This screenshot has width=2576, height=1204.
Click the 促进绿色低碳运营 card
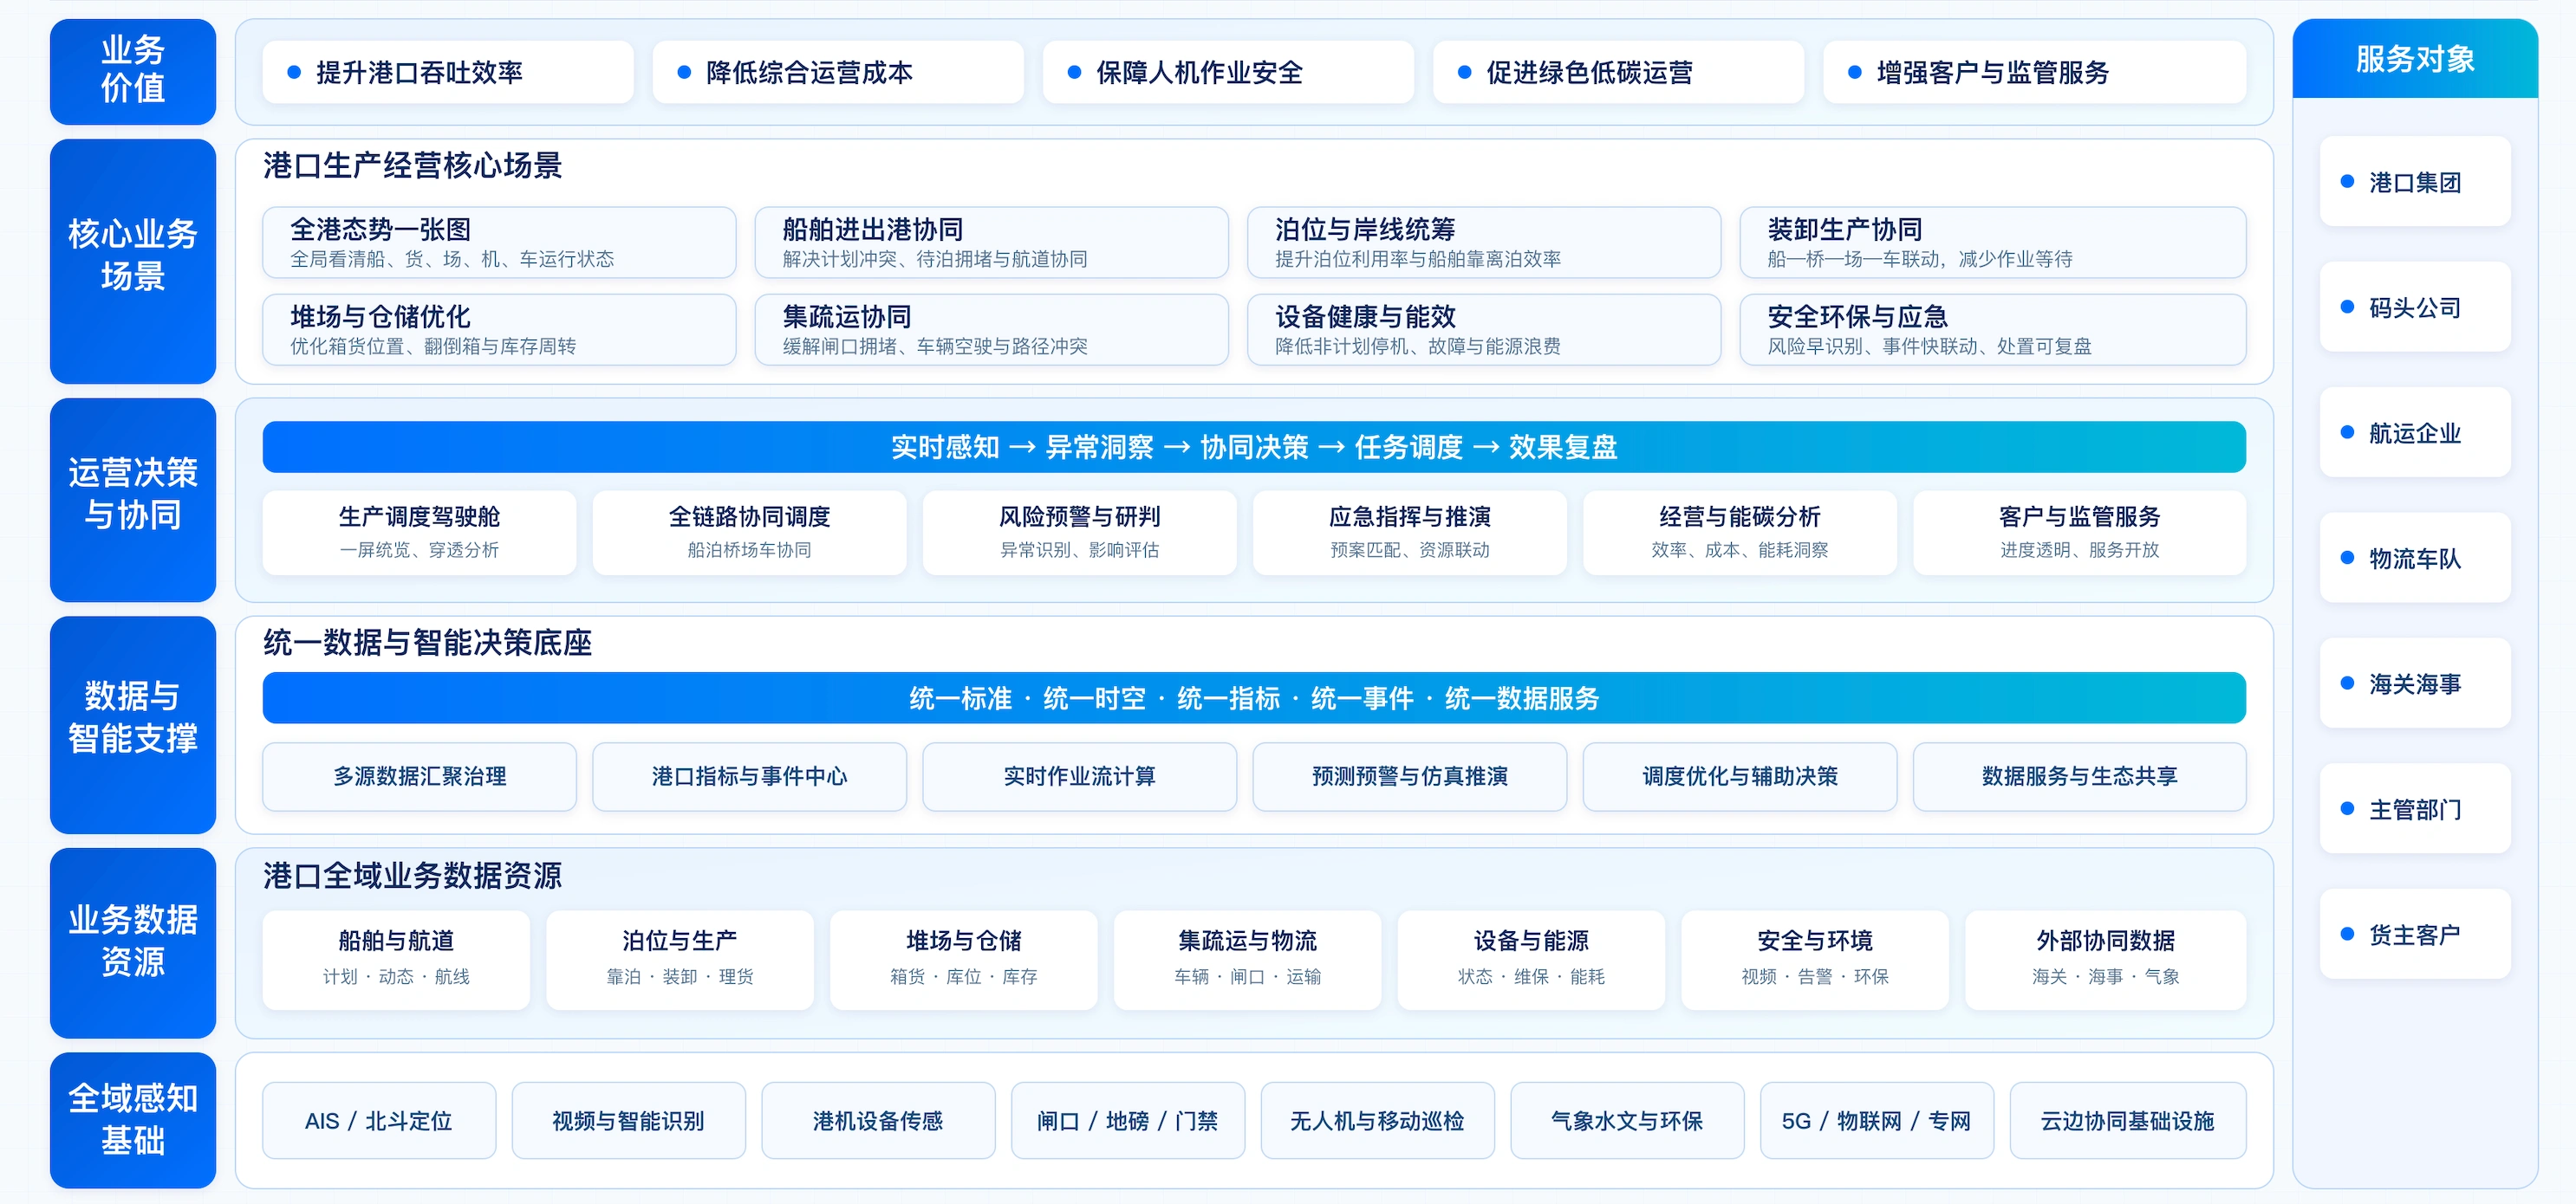click(x=1618, y=72)
